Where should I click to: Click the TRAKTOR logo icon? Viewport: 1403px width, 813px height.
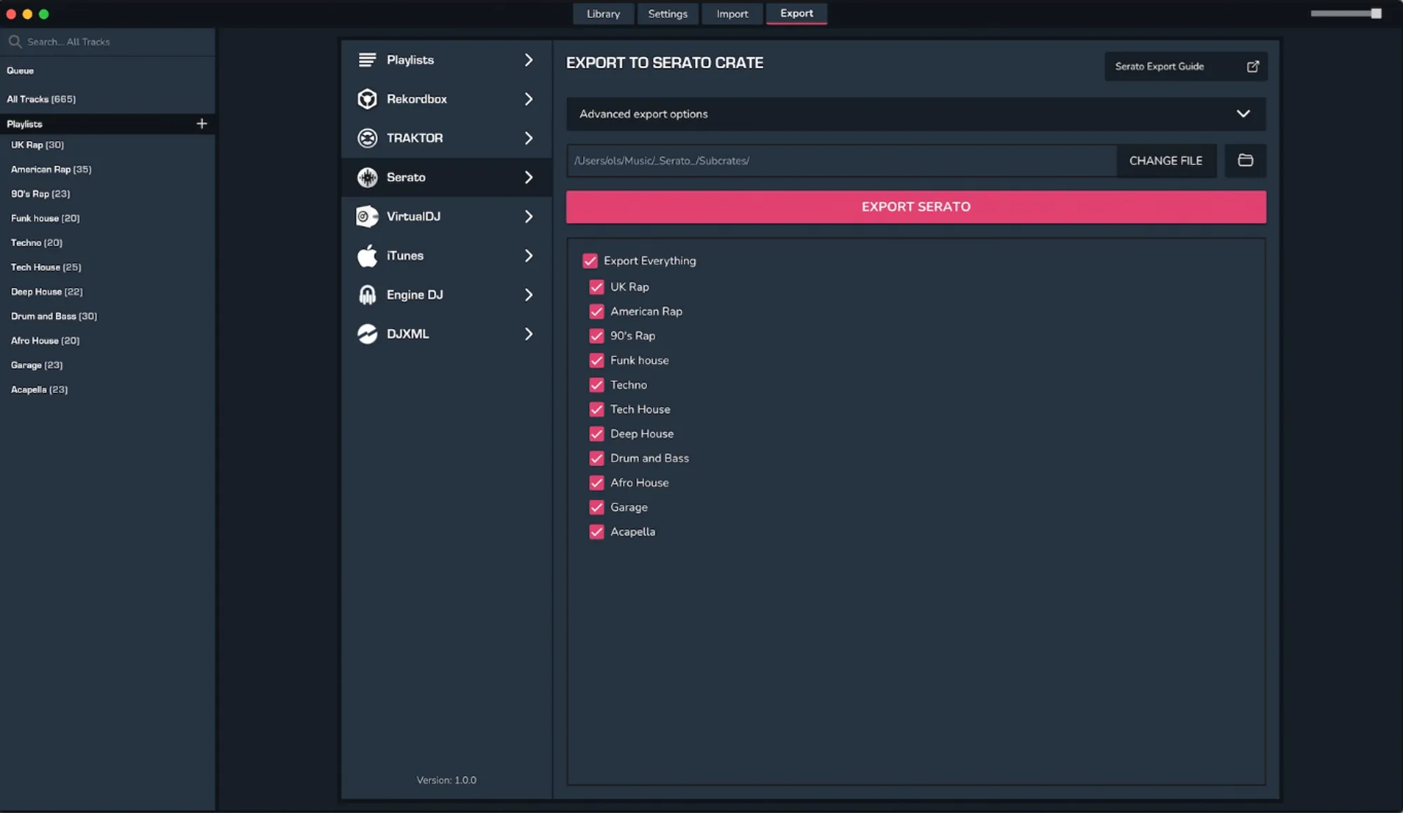click(367, 138)
